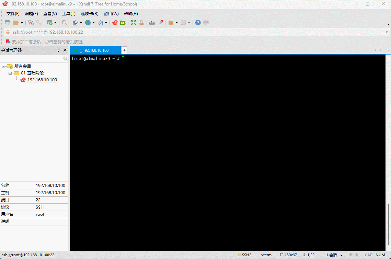Open the 工具(T) menu
The width and height of the screenshot is (391, 259).
[69, 14]
